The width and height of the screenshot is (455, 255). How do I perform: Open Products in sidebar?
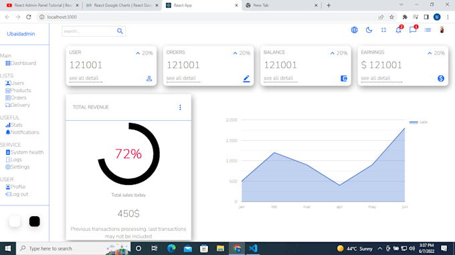18,90
